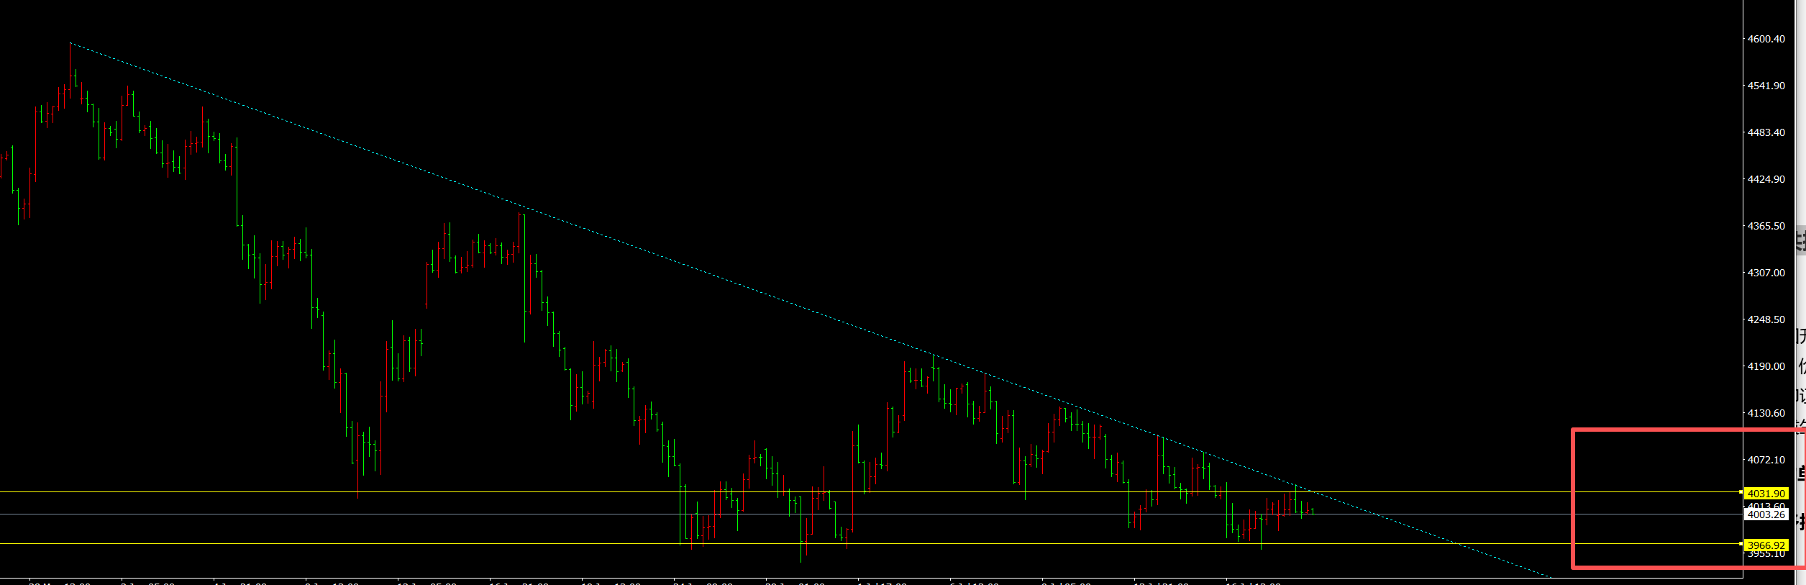Click the 4248.50 price axis label
Screen dimensions: 1806x585
tap(1766, 319)
